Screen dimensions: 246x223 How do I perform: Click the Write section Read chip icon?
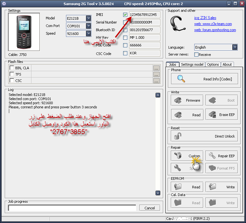[x=178, y=115]
